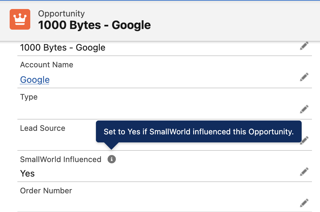Open the Google account link

[x=35, y=80]
